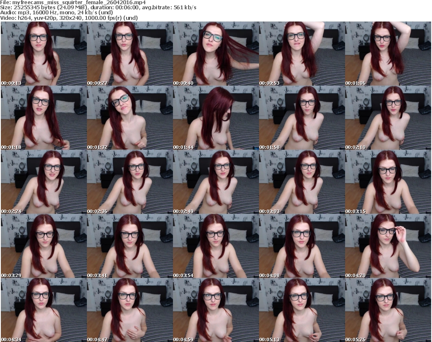The height and width of the screenshot is (342, 432).
Task: Pick the thumbnail stamped 00:02:49
Action: (x=216, y=182)
